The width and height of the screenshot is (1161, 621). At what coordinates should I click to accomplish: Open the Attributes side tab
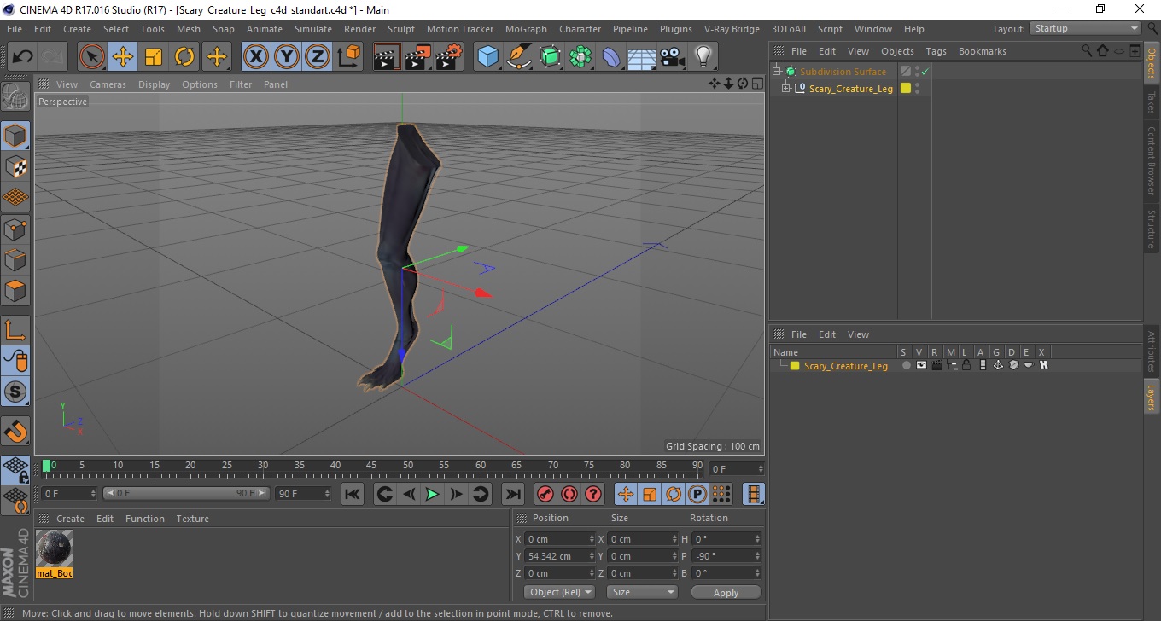pos(1152,351)
